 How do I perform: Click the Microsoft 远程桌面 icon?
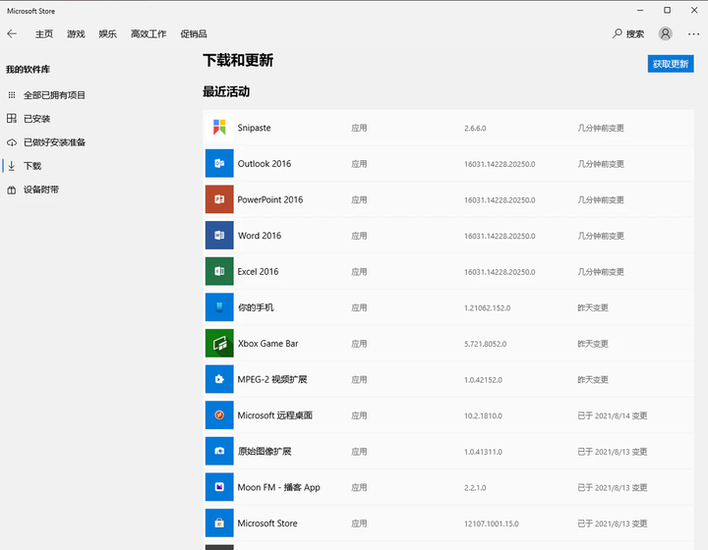[219, 415]
